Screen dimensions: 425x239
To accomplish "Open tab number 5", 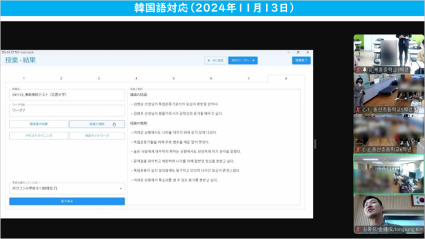I will (x=174, y=78).
